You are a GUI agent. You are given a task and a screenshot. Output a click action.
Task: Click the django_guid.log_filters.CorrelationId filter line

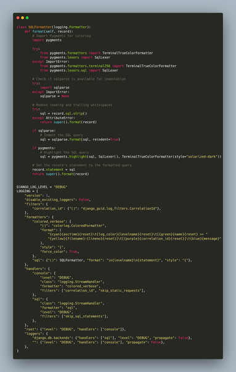[x=97, y=208]
